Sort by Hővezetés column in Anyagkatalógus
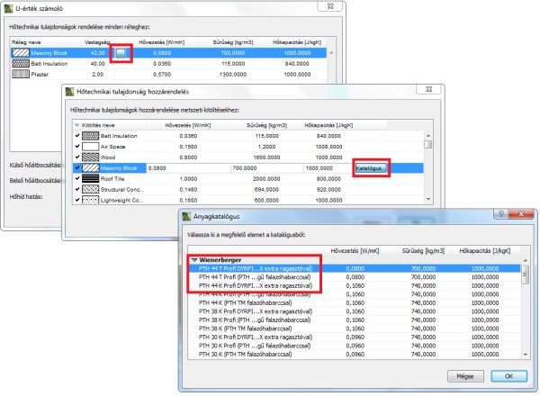This screenshot has width=540, height=396. pyautogui.click(x=355, y=251)
